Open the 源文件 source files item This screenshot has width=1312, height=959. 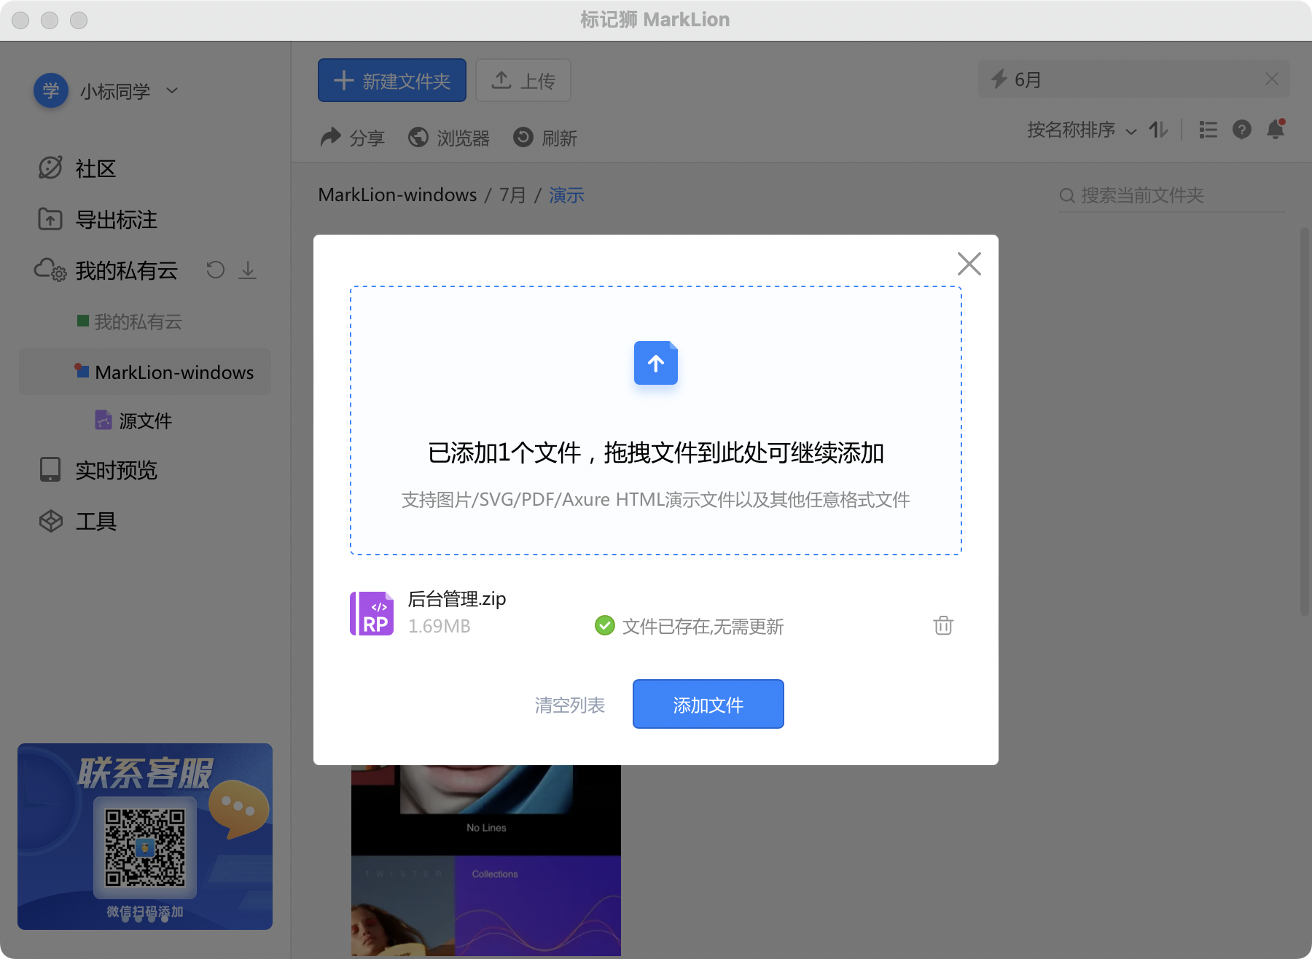pyautogui.click(x=145, y=420)
